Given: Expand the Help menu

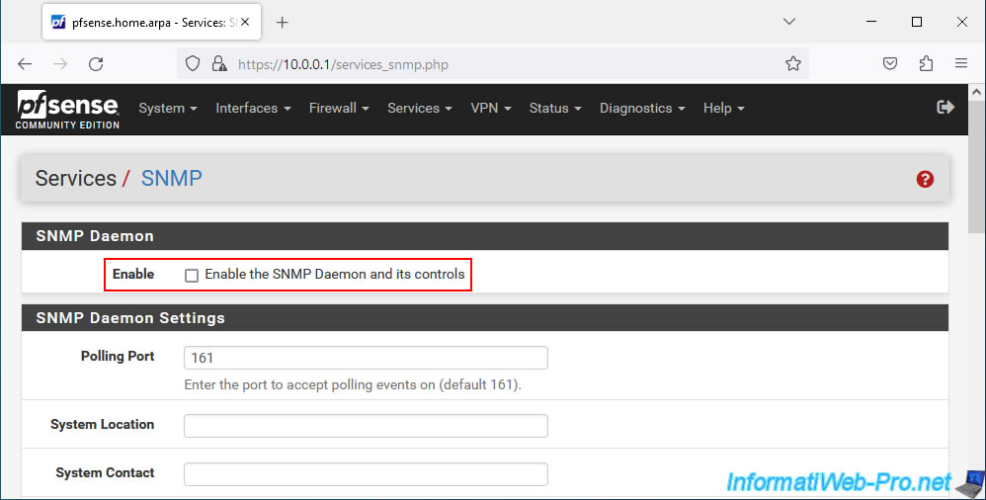Looking at the screenshot, I should [724, 108].
